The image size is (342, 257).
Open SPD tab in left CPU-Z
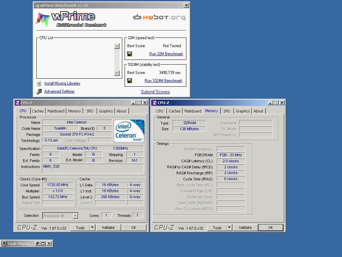click(x=90, y=111)
